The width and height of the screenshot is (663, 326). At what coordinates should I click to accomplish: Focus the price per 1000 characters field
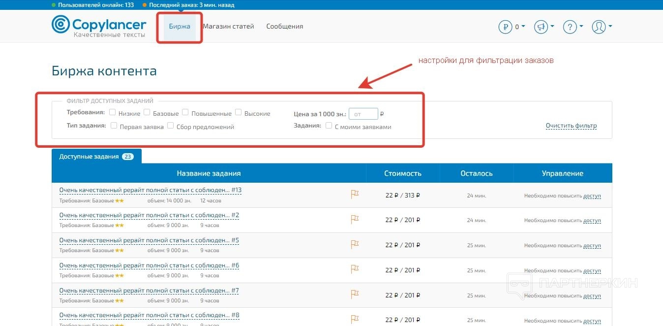pyautogui.click(x=363, y=114)
